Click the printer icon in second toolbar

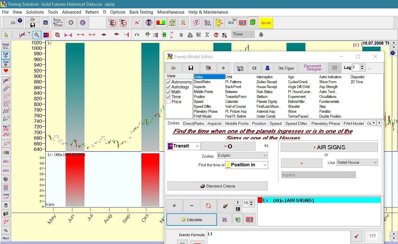pos(190,35)
